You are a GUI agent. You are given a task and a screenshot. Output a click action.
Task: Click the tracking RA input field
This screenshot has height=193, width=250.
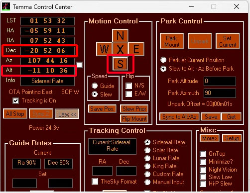102,171
